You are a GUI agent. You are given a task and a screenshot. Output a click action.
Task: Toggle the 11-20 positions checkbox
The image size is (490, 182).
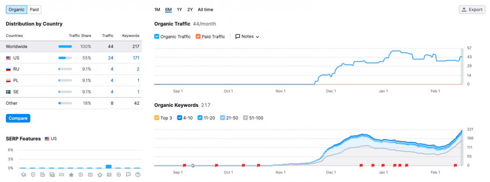[x=201, y=118]
